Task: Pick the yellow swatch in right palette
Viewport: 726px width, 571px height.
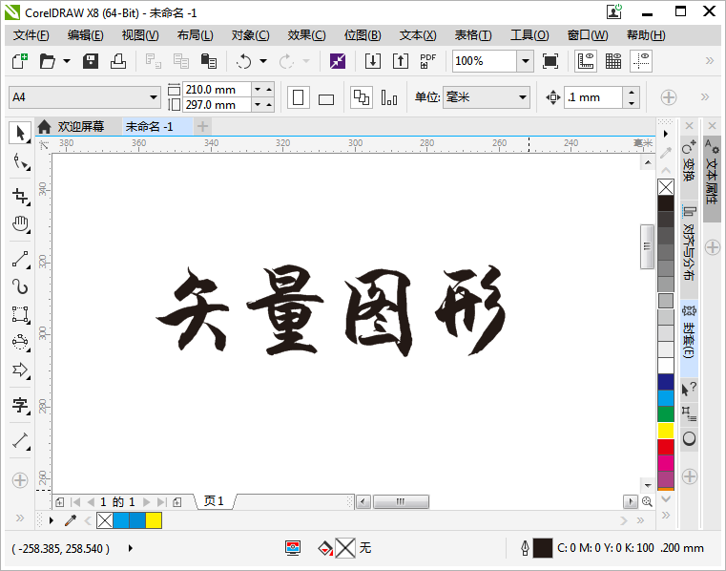Action: 666,431
